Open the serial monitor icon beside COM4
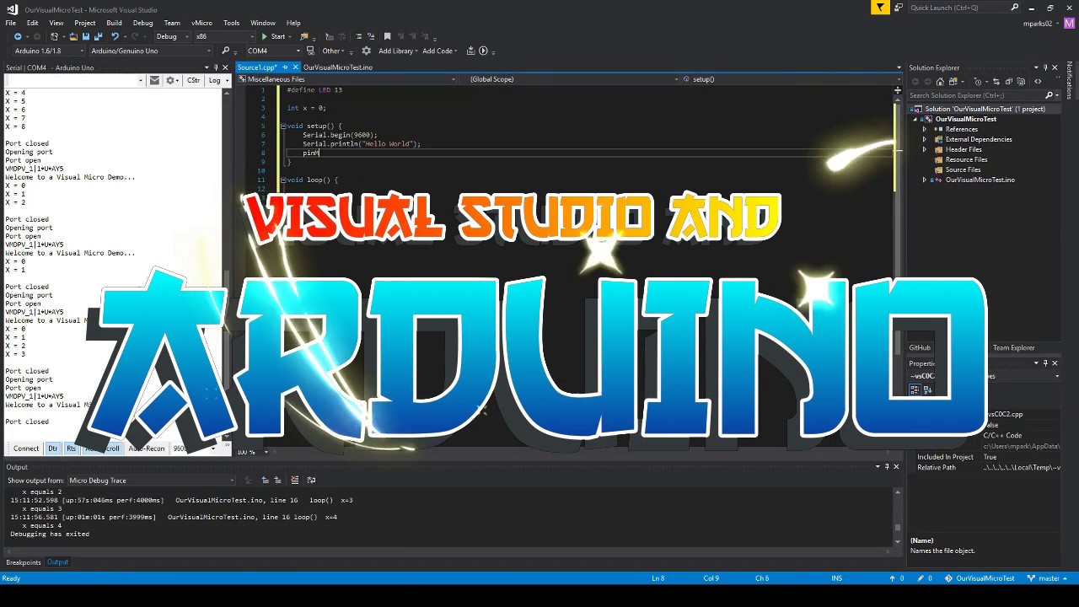The height and width of the screenshot is (607, 1079). click(310, 51)
